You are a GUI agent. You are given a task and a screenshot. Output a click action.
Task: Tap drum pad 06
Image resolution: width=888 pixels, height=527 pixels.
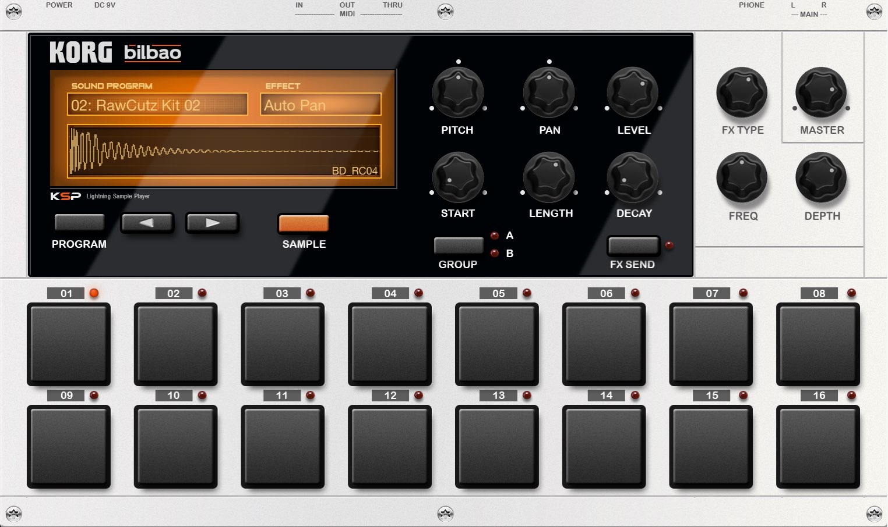tap(604, 344)
